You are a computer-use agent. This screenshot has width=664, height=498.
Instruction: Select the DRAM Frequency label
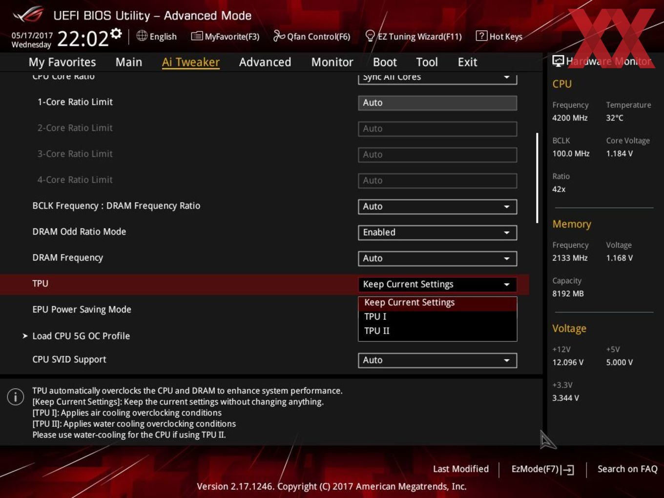tap(67, 258)
